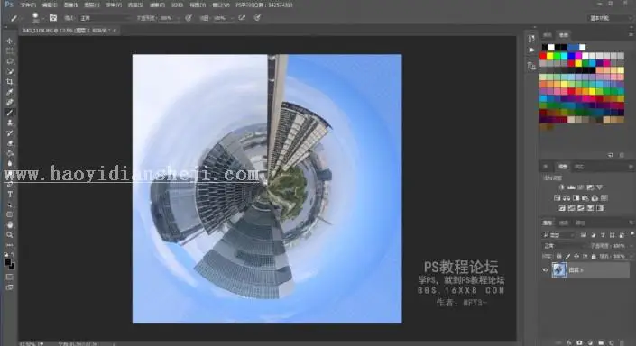
Task: Add a Brightness/Contrast adjustment layer
Action: [x=562, y=187]
